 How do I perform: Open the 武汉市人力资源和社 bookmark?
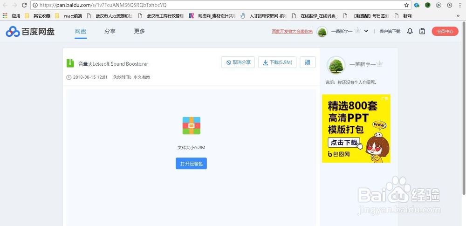(x=110, y=16)
